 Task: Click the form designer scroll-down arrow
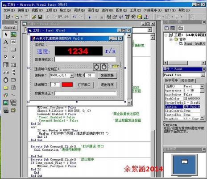click(x=129, y=103)
